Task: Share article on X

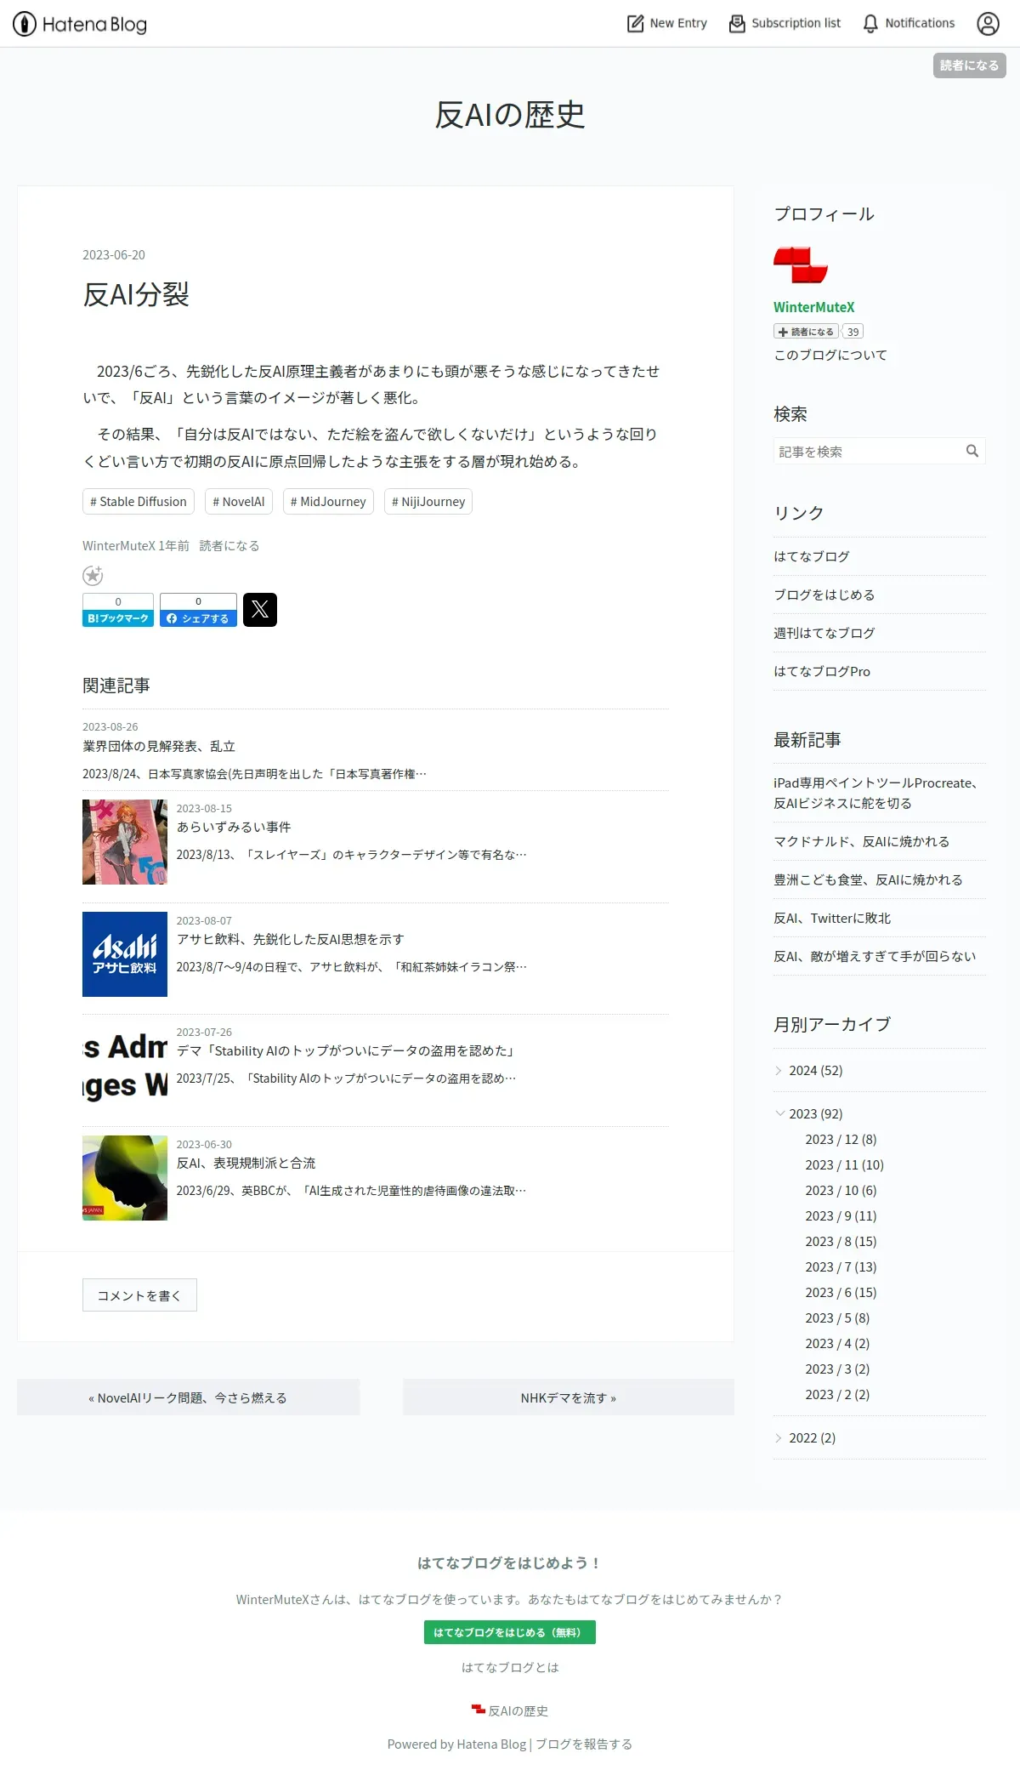Action: click(260, 610)
